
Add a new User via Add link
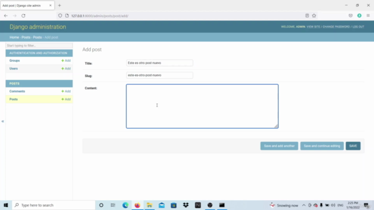[x=66, y=69]
